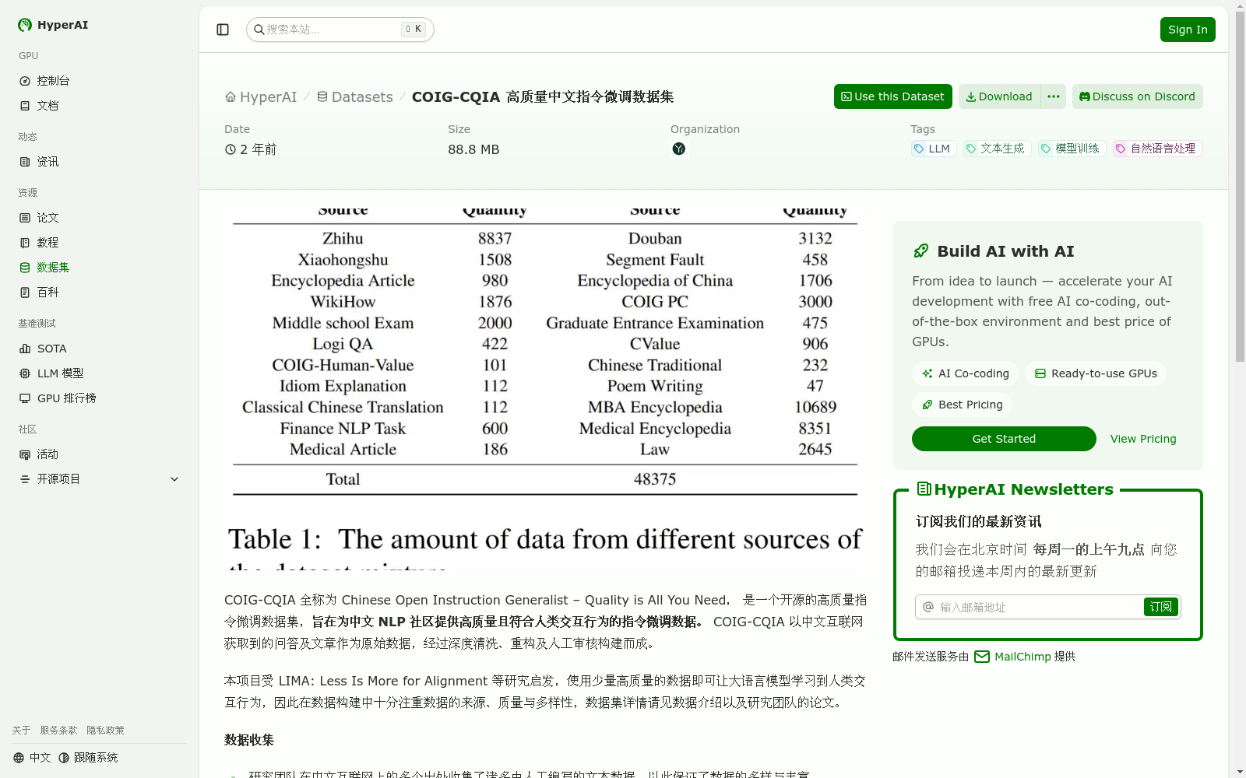The height and width of the screenshot is (778, 1246).
Task: Open the 关于 footer link
Action: point(21,731)
